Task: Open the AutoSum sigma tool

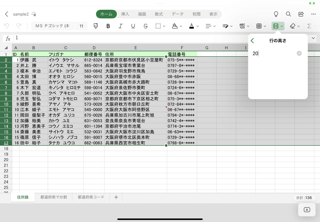Action: pyautogui.click(x=309, y=26)
